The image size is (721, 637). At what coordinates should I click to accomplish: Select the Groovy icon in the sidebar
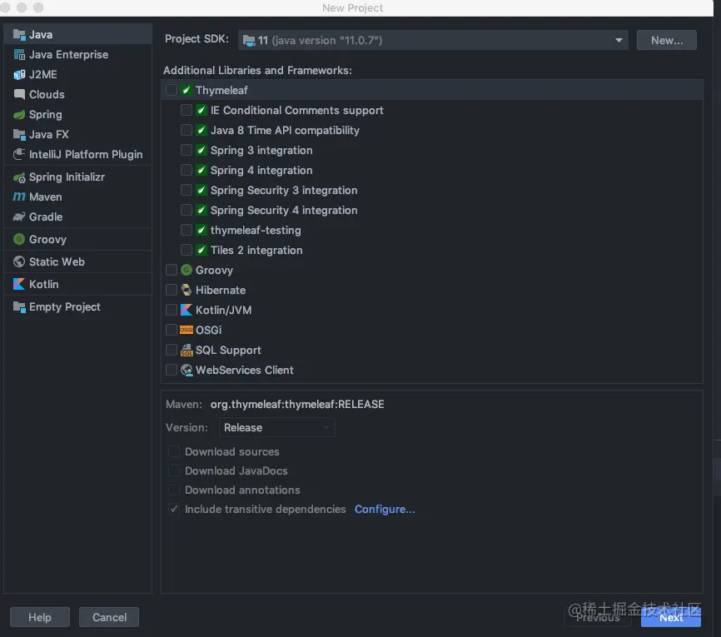19,239
